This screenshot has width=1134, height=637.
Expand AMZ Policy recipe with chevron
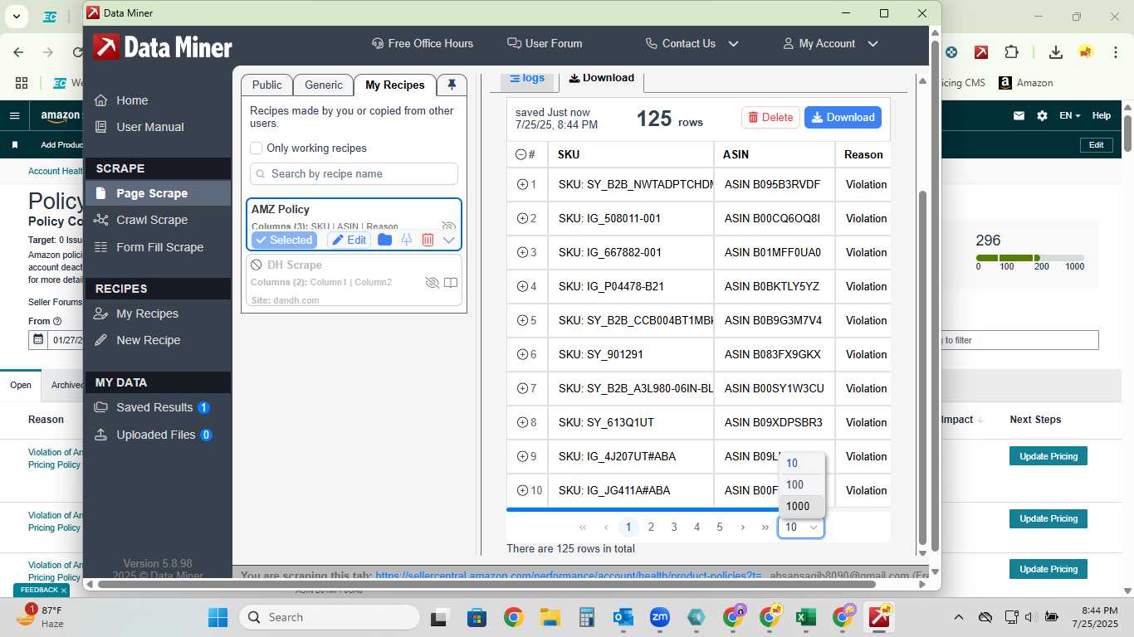(x=449, y=240)
